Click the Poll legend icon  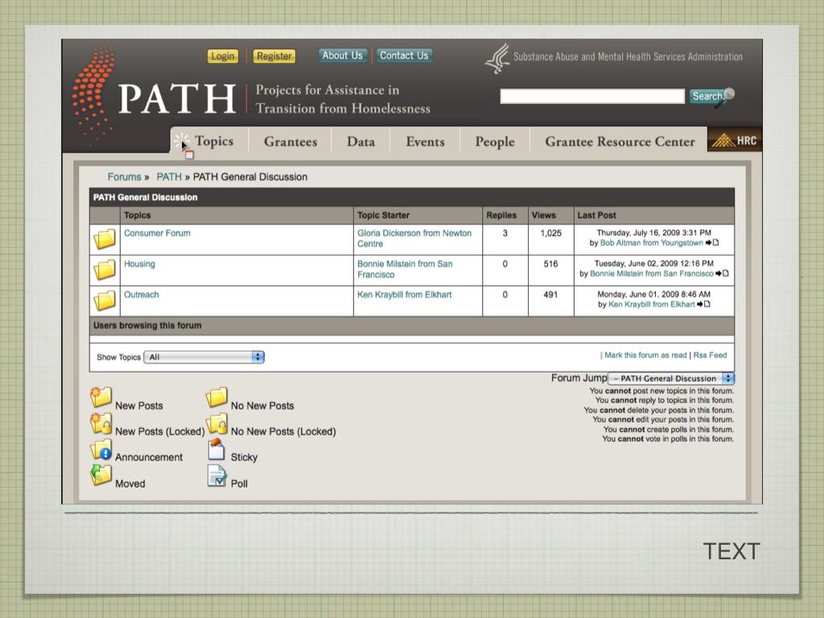(x=216, y=476)
